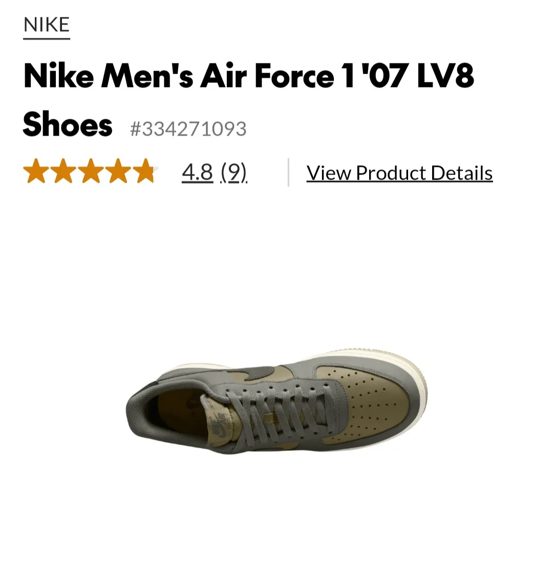The image size is (553, 585).
Task: Click the word Shoes in the title
Action: click(67, 124)
